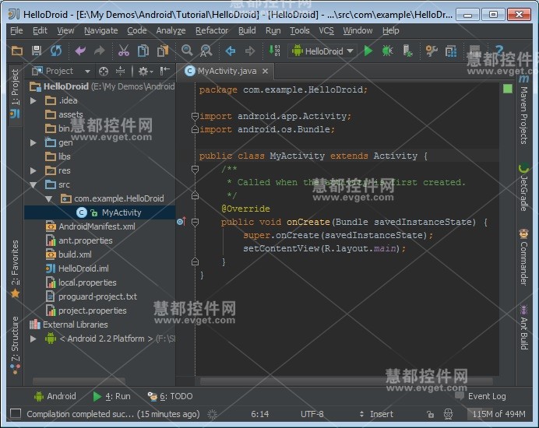Image resolution: width=539 pixels, height=428 pixels.
Task: Open the Event Log
Action: (x=481, y=396)
